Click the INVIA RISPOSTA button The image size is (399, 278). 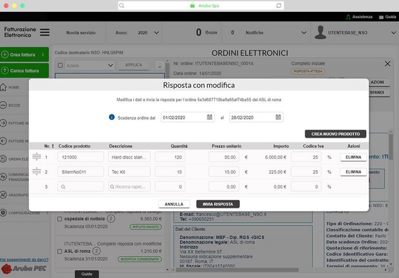click(x=218, y=204)
